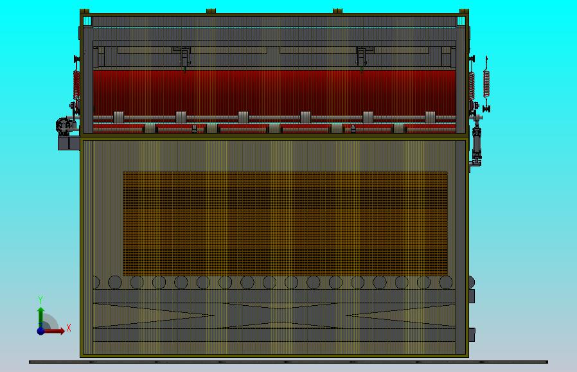Select the large red panel in upper chamber

point(274,93)
